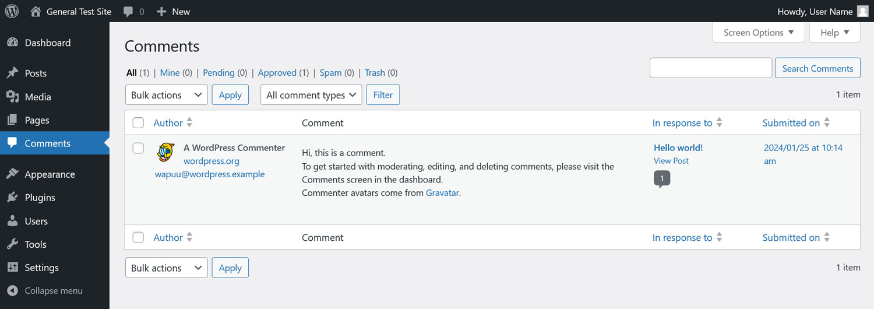This screenshot has height=309, width=874.
Task: Open the site home icon
Action: tap(36, 11)
